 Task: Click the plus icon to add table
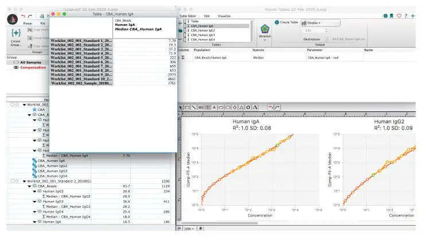tap(181, 22)
